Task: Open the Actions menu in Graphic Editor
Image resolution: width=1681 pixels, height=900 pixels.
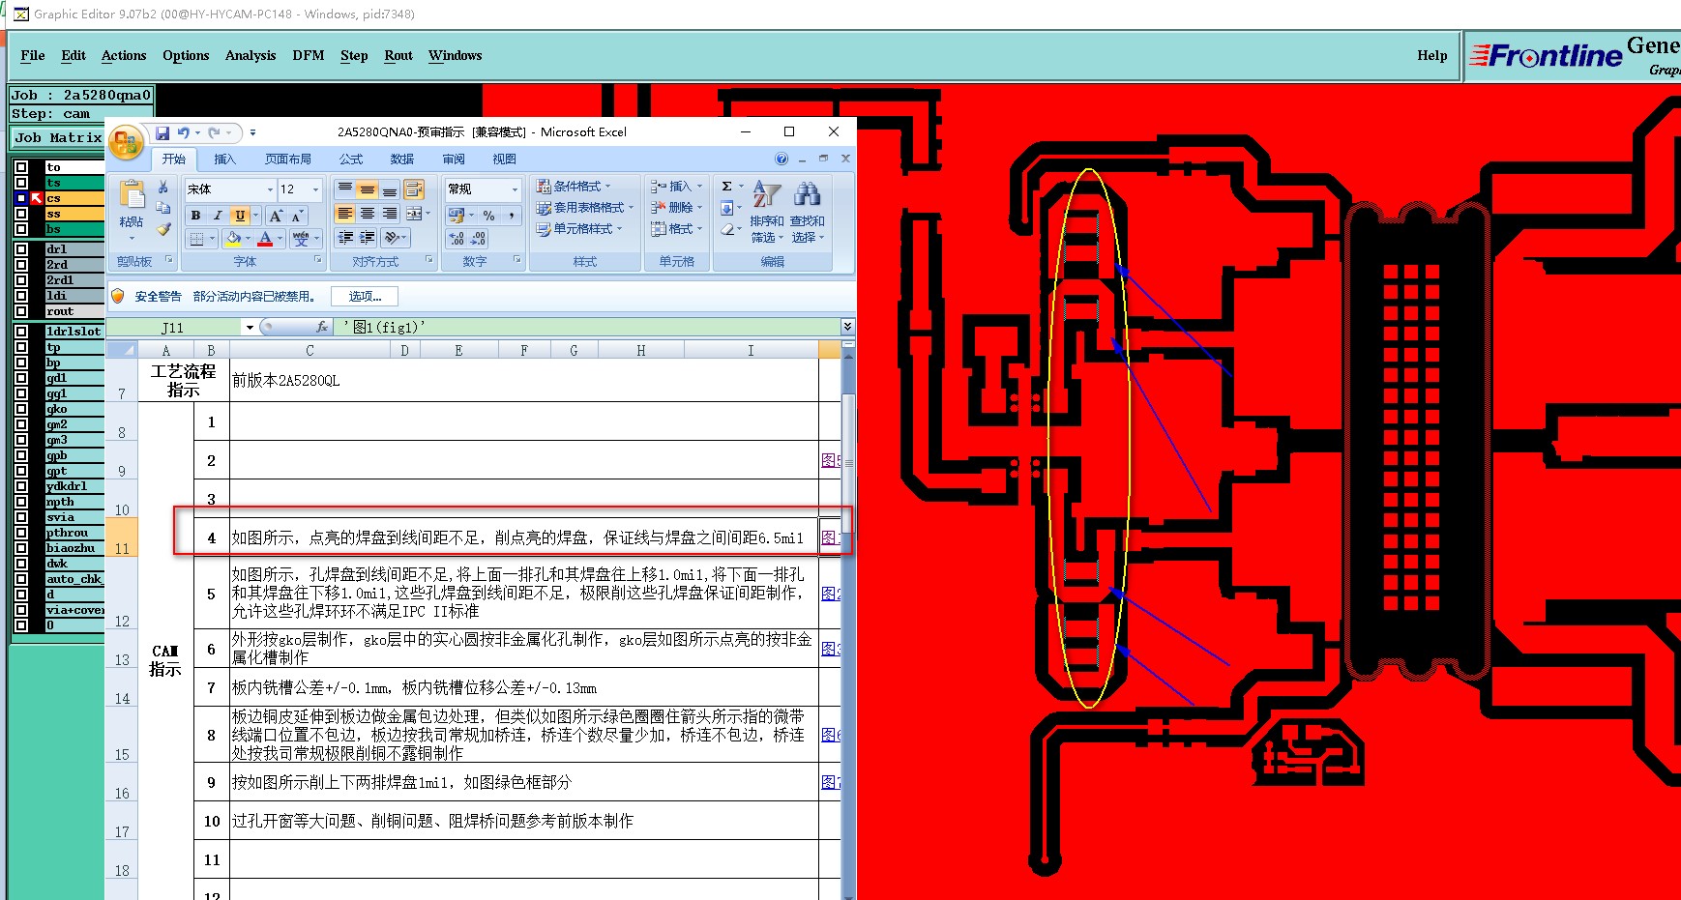Action: pos(124,55)
